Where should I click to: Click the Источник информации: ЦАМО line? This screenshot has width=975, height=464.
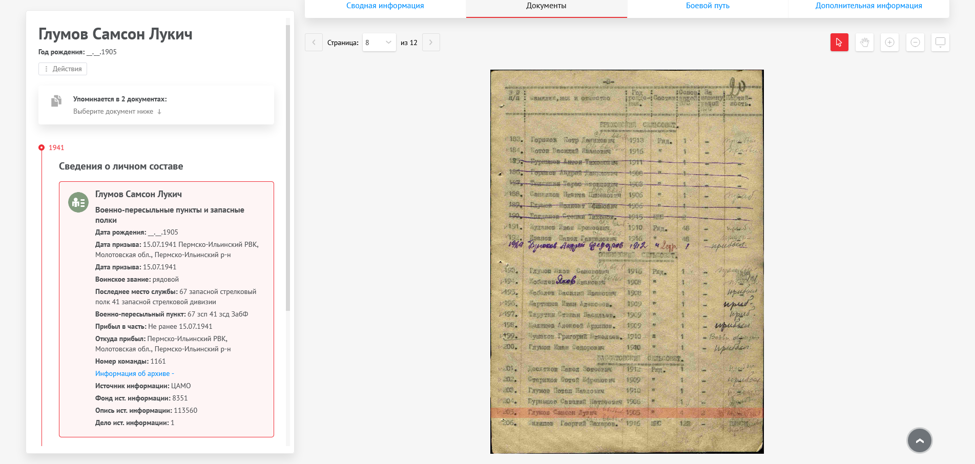coord(143,386)
